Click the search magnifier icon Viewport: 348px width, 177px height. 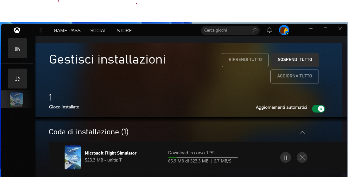pos(254,30)
